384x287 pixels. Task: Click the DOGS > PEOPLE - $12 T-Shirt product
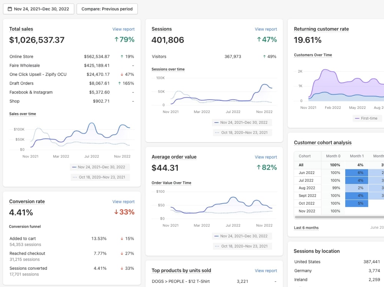pyautogui.click(x=181, y=281)
